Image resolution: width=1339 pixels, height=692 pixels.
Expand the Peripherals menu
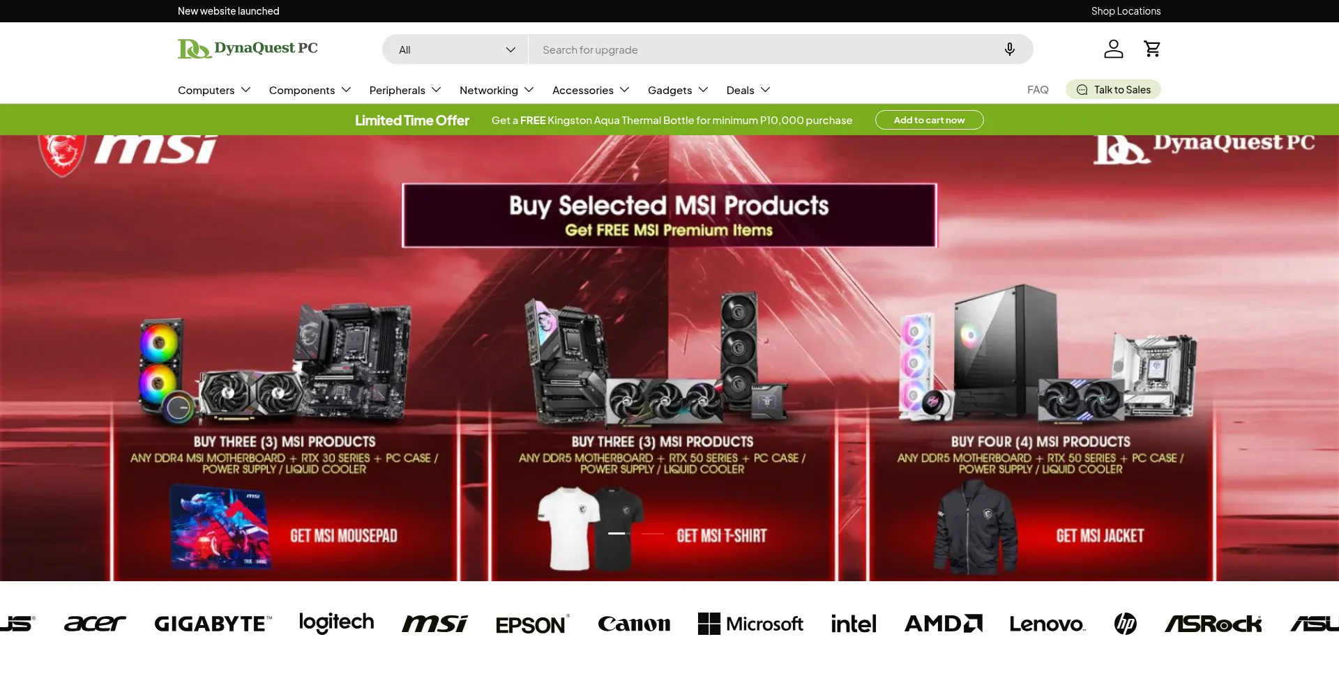[x=405, y=90]
